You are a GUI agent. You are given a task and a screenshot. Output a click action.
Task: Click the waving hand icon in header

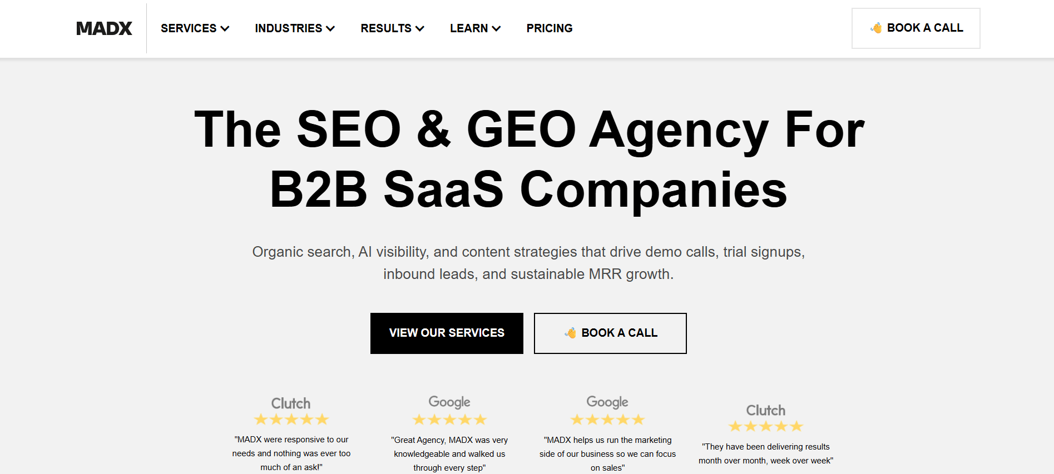(876, 28)
